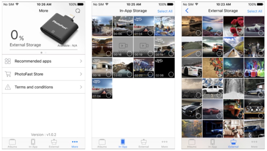Viewport: 267px width, 151px height.
Task: Switch to External tab on In-App screen
Action: point(144,144)
